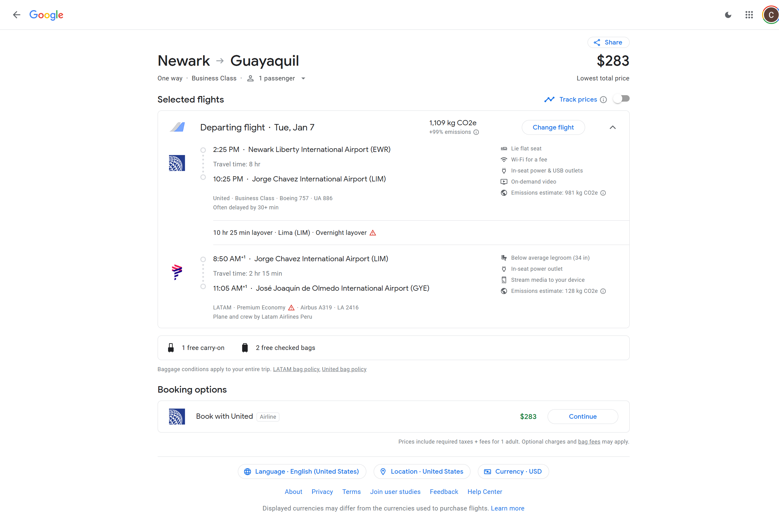
Task: Open the 1 passenger dropdown
Action: coord(277,79)
